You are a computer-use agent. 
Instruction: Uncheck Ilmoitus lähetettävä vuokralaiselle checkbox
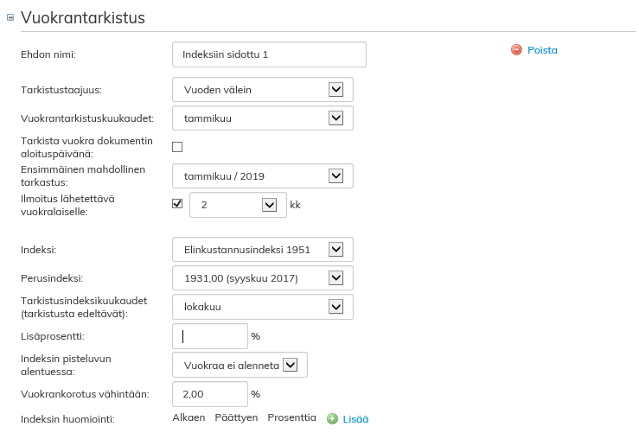click(177, 204)
